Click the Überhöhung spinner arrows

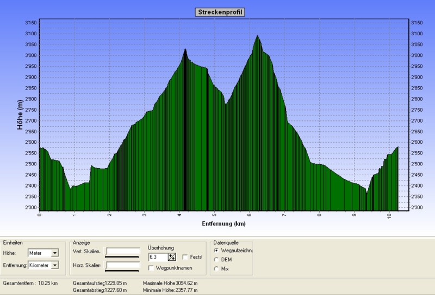click(x=172, y=257)
